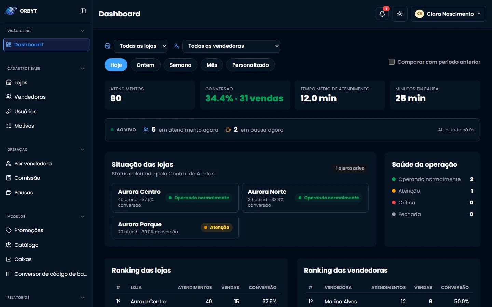Viewport: 492px width, 307px height.
Task: Click the store icon beside lojas filter
Action: (108, 46)
